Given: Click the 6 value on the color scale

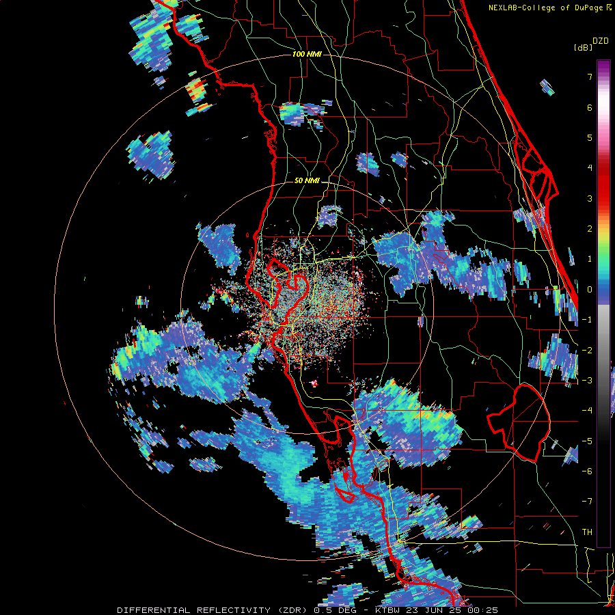Looking at the screenshot, I should pyautogui.click(x=590, y=107).
